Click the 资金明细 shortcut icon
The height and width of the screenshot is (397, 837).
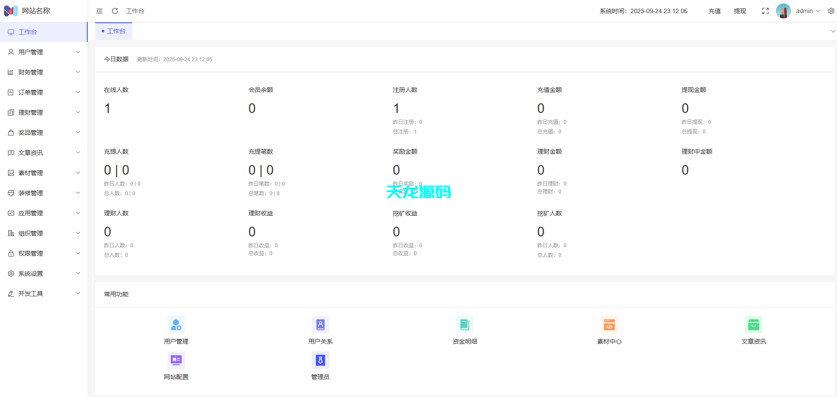tap(465, 324)
